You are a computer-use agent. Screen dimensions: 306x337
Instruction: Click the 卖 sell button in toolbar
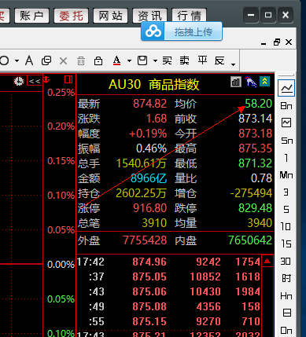pos(185,60)
